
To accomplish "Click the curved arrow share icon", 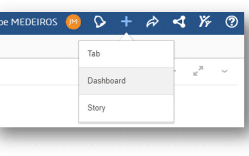I will click(x=152, y=22).
